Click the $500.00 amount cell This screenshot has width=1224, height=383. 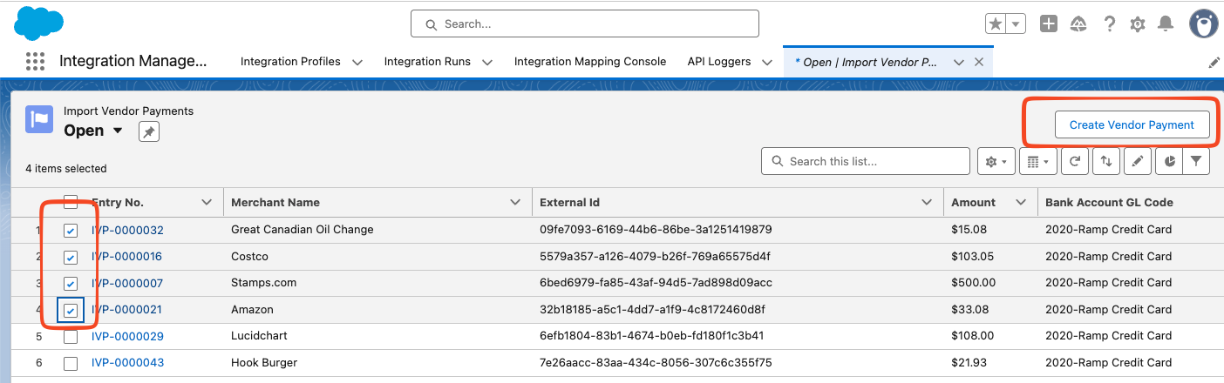pyautogui.click(x=973, y=282)
